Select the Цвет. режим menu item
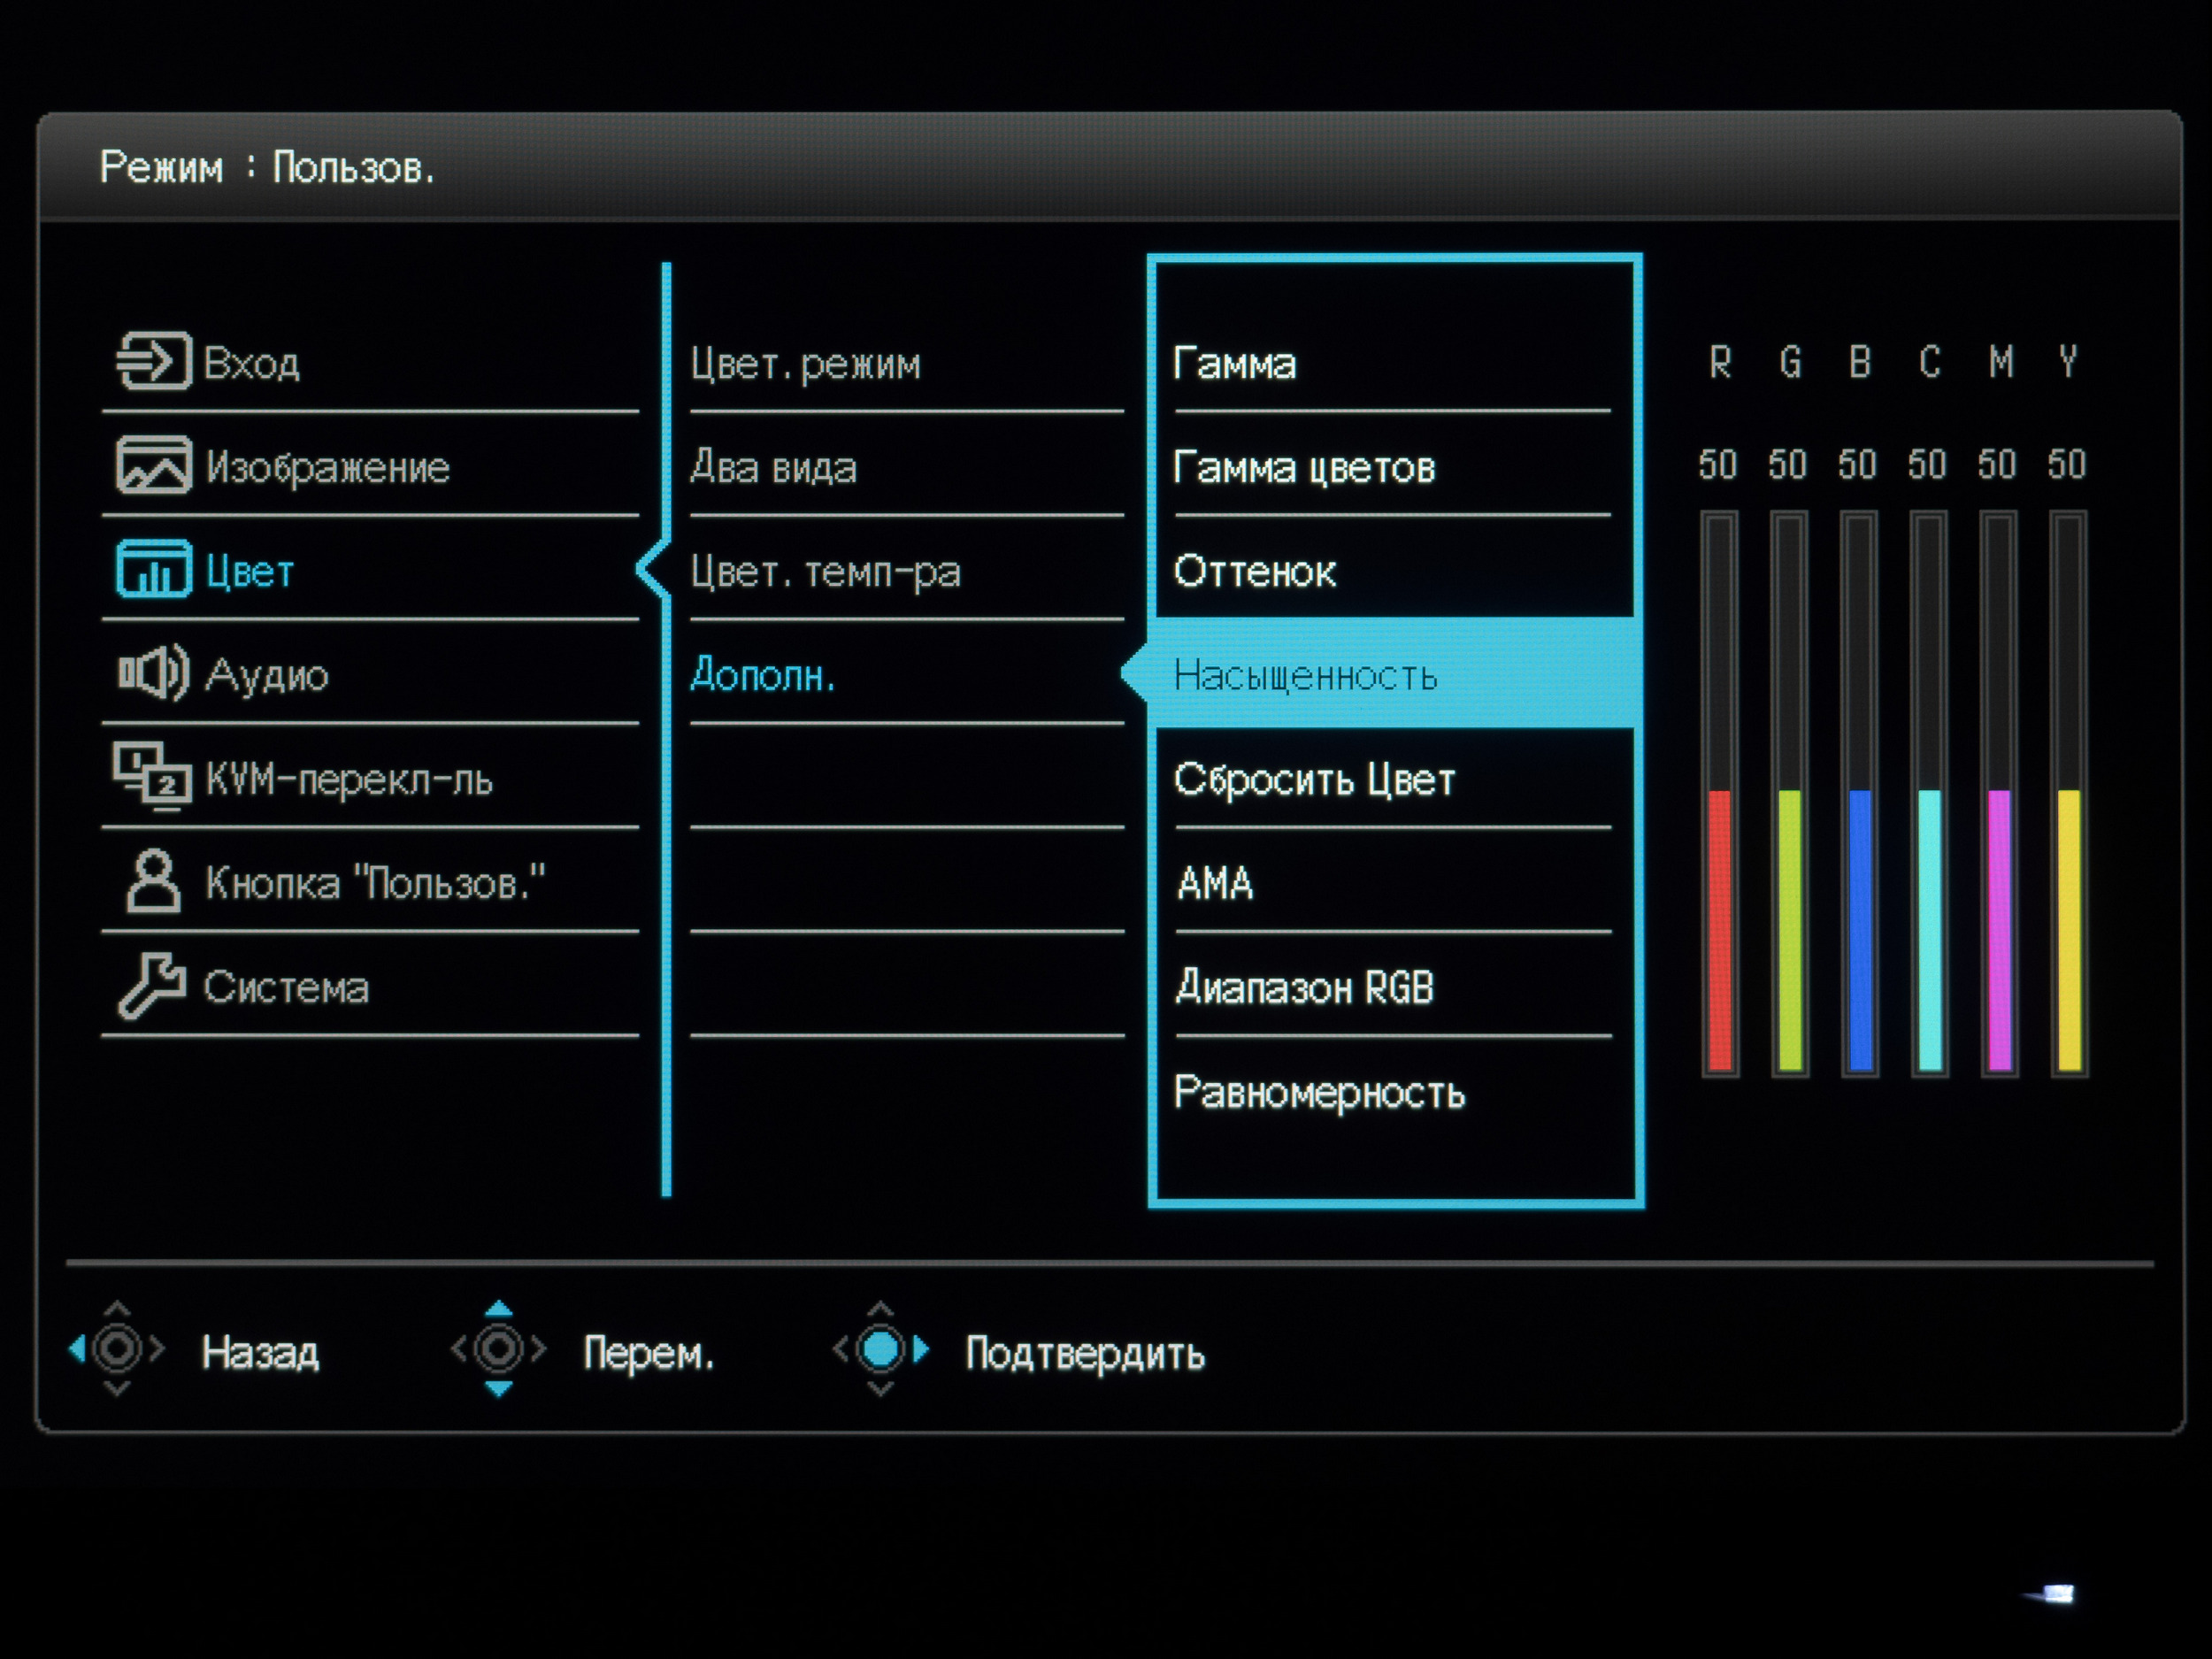 coord(805,365)
